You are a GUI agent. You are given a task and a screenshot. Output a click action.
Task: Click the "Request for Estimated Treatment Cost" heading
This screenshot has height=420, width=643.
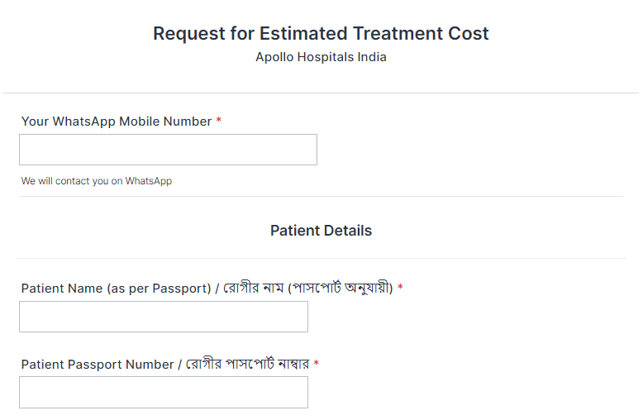321,34
